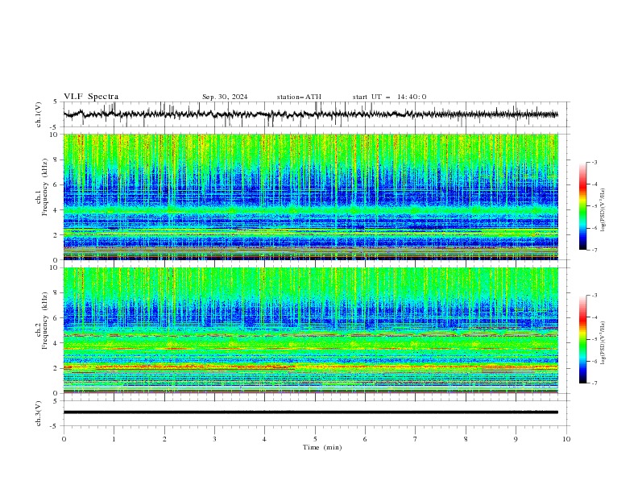Click the ch.2 "Frequency (kHz)" axis label
The image size is (638, 493).
pyautogui.click(x=45, y=321)
